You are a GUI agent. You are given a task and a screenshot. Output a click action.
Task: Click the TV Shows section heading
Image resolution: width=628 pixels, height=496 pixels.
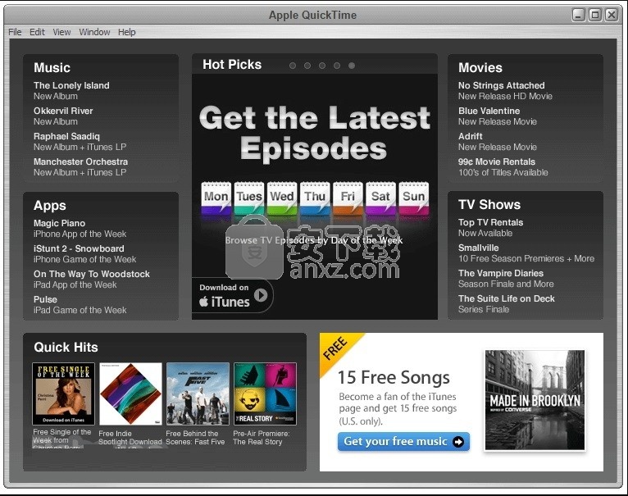489,205
